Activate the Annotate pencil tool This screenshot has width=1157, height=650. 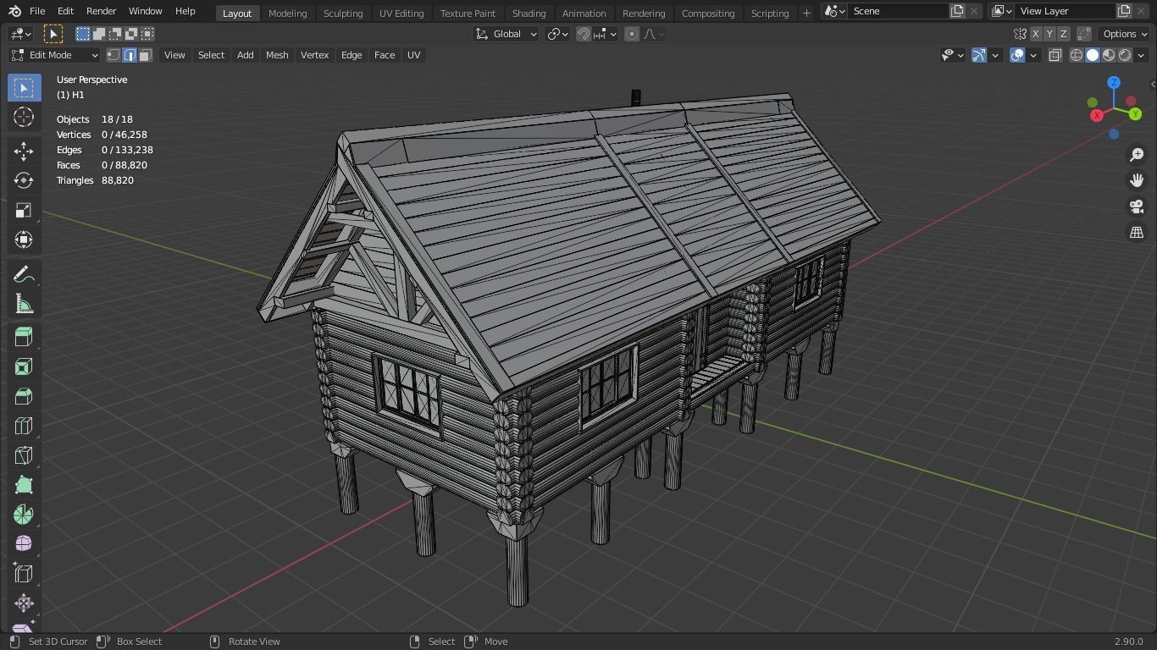24,275
